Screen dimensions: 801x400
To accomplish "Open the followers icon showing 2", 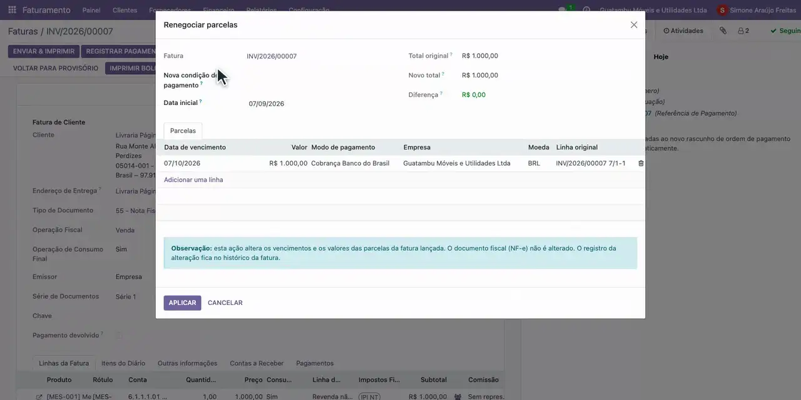I will tap(743, 31).
